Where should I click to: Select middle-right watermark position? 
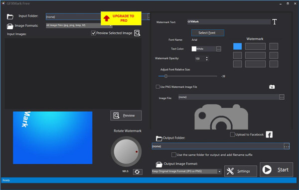tap(274, 56)
